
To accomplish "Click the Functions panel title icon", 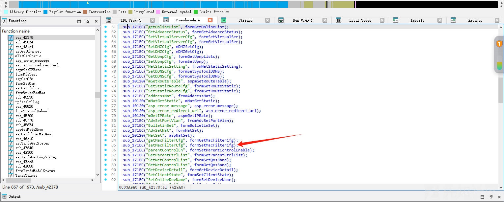I will click(4, 21).
